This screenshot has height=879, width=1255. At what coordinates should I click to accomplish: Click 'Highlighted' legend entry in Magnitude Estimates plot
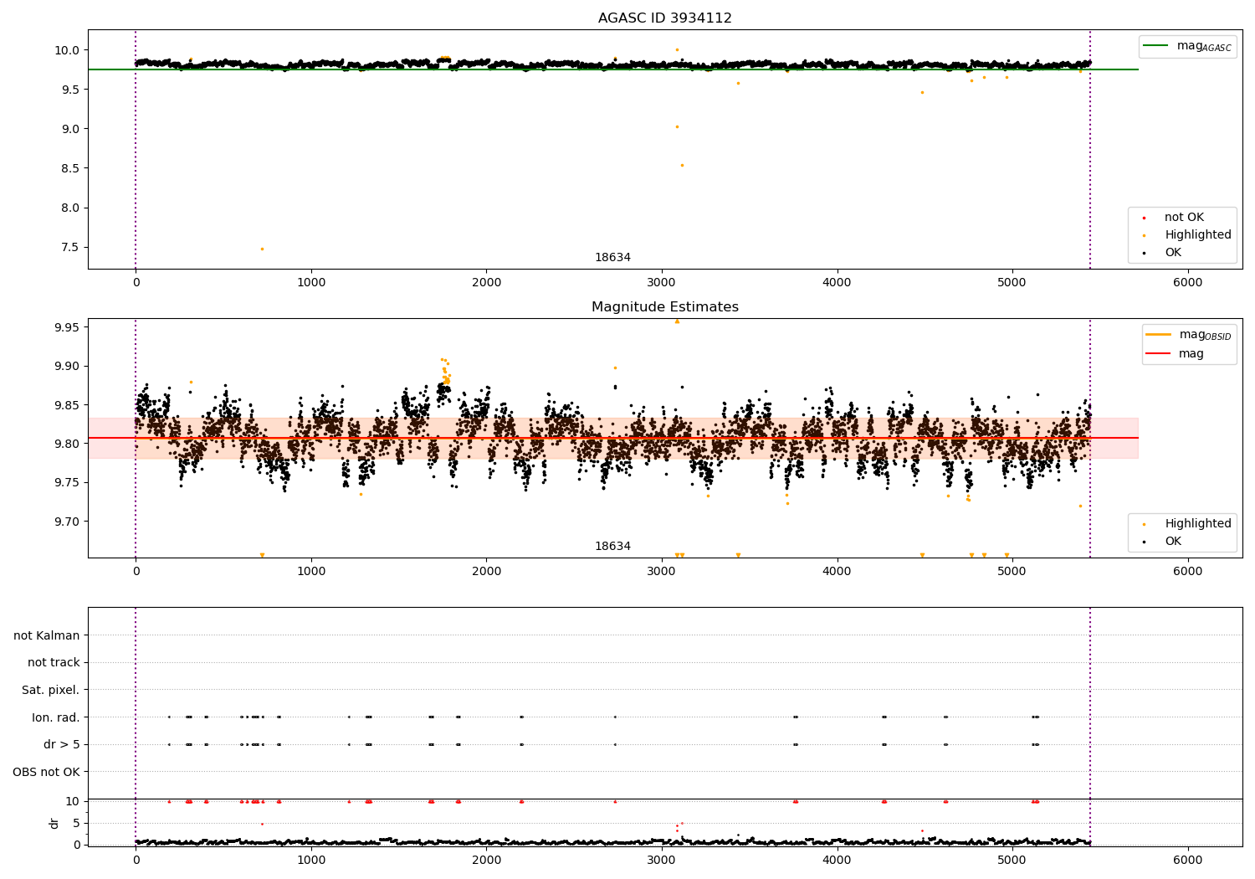coord(1198,524)
